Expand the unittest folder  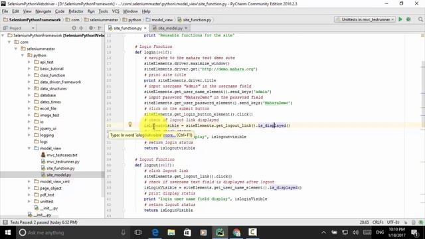(x=29, y=201)
